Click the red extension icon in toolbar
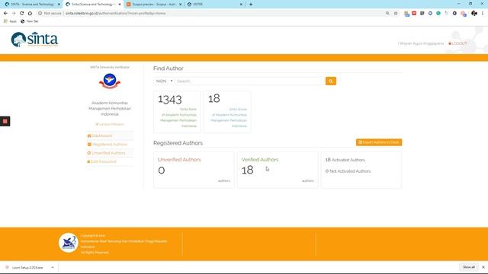The image size is (488, 274). coord(414,14)
